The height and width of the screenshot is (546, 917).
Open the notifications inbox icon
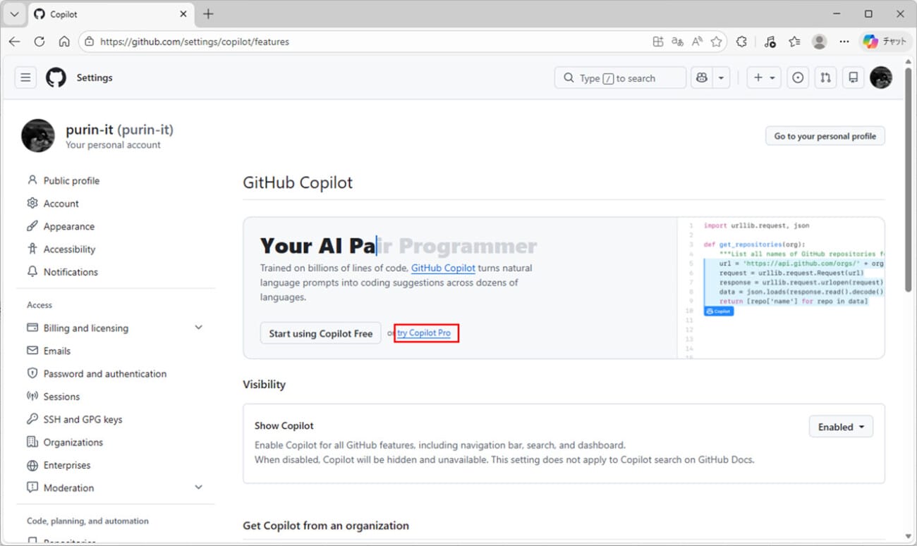coord(853,77)
